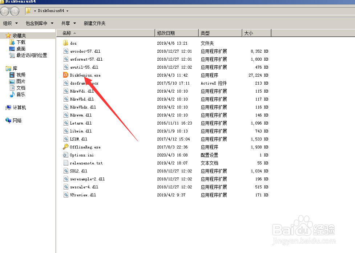
Task: Select the swscale-4.dll file icon
Action: click(66, 187)
